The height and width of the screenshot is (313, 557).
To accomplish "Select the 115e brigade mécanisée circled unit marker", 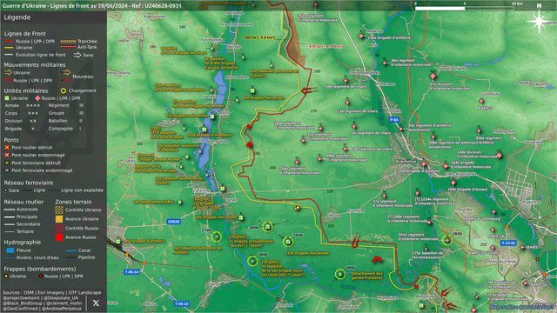I will tap(288, 242).
